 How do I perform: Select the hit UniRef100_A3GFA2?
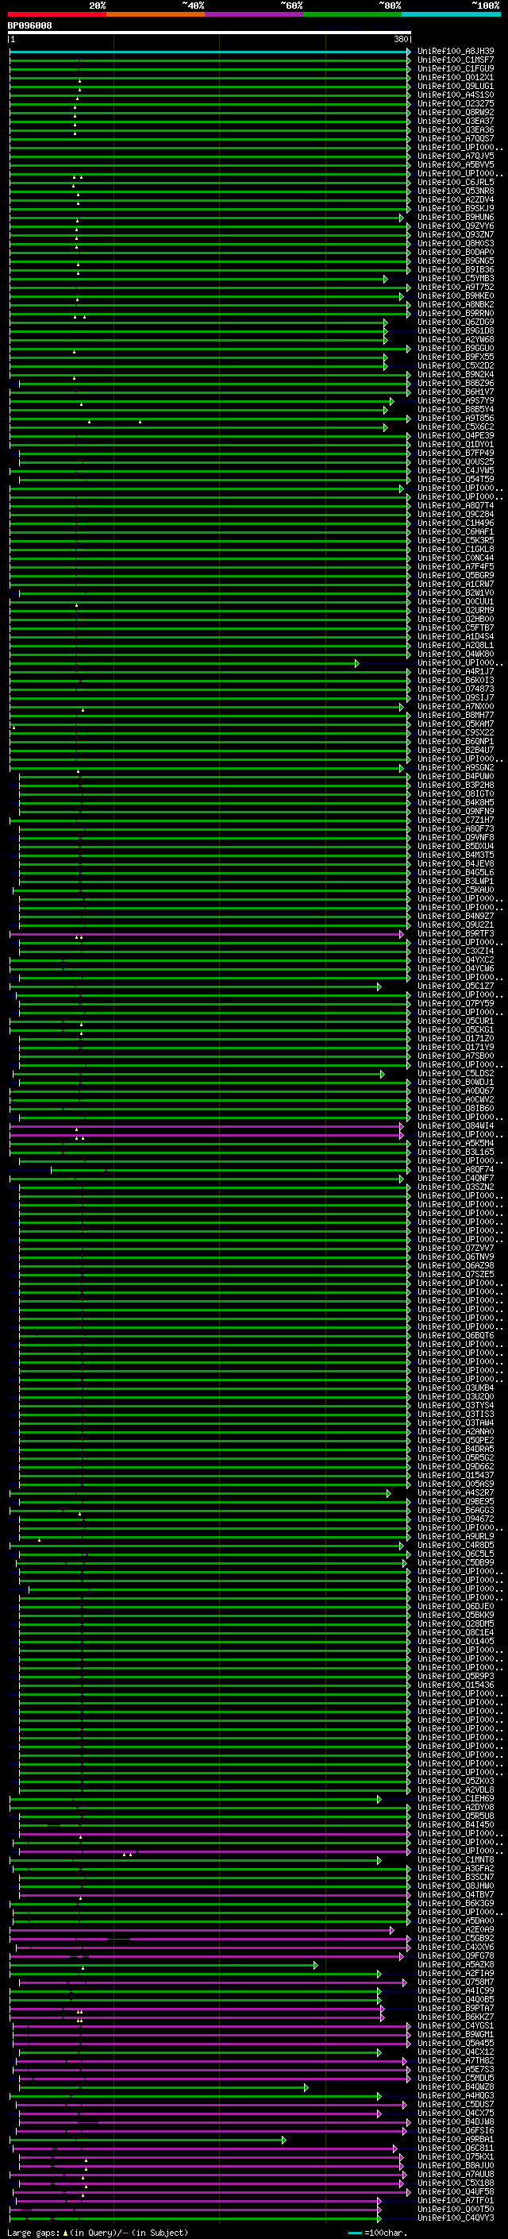pyautogui.click(x=456, y=1869)
